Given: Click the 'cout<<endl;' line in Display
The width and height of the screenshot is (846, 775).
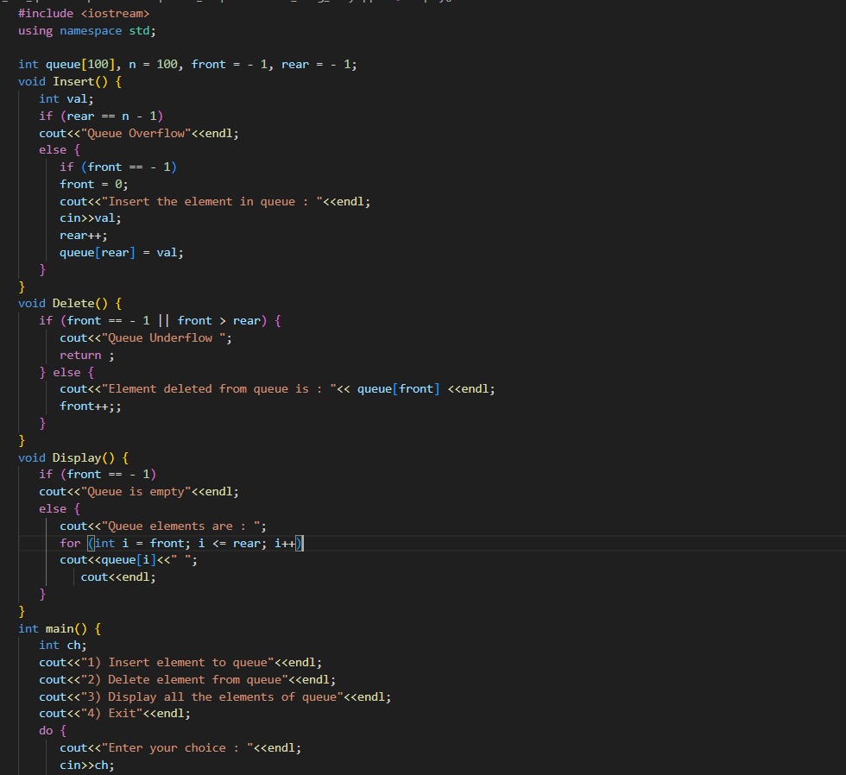Looking at the screenshot, I should point(118,577).
